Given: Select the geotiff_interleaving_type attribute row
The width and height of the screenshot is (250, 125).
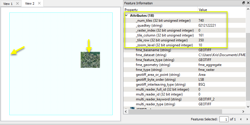Looking at the screenshot, I should click(185, 84).
